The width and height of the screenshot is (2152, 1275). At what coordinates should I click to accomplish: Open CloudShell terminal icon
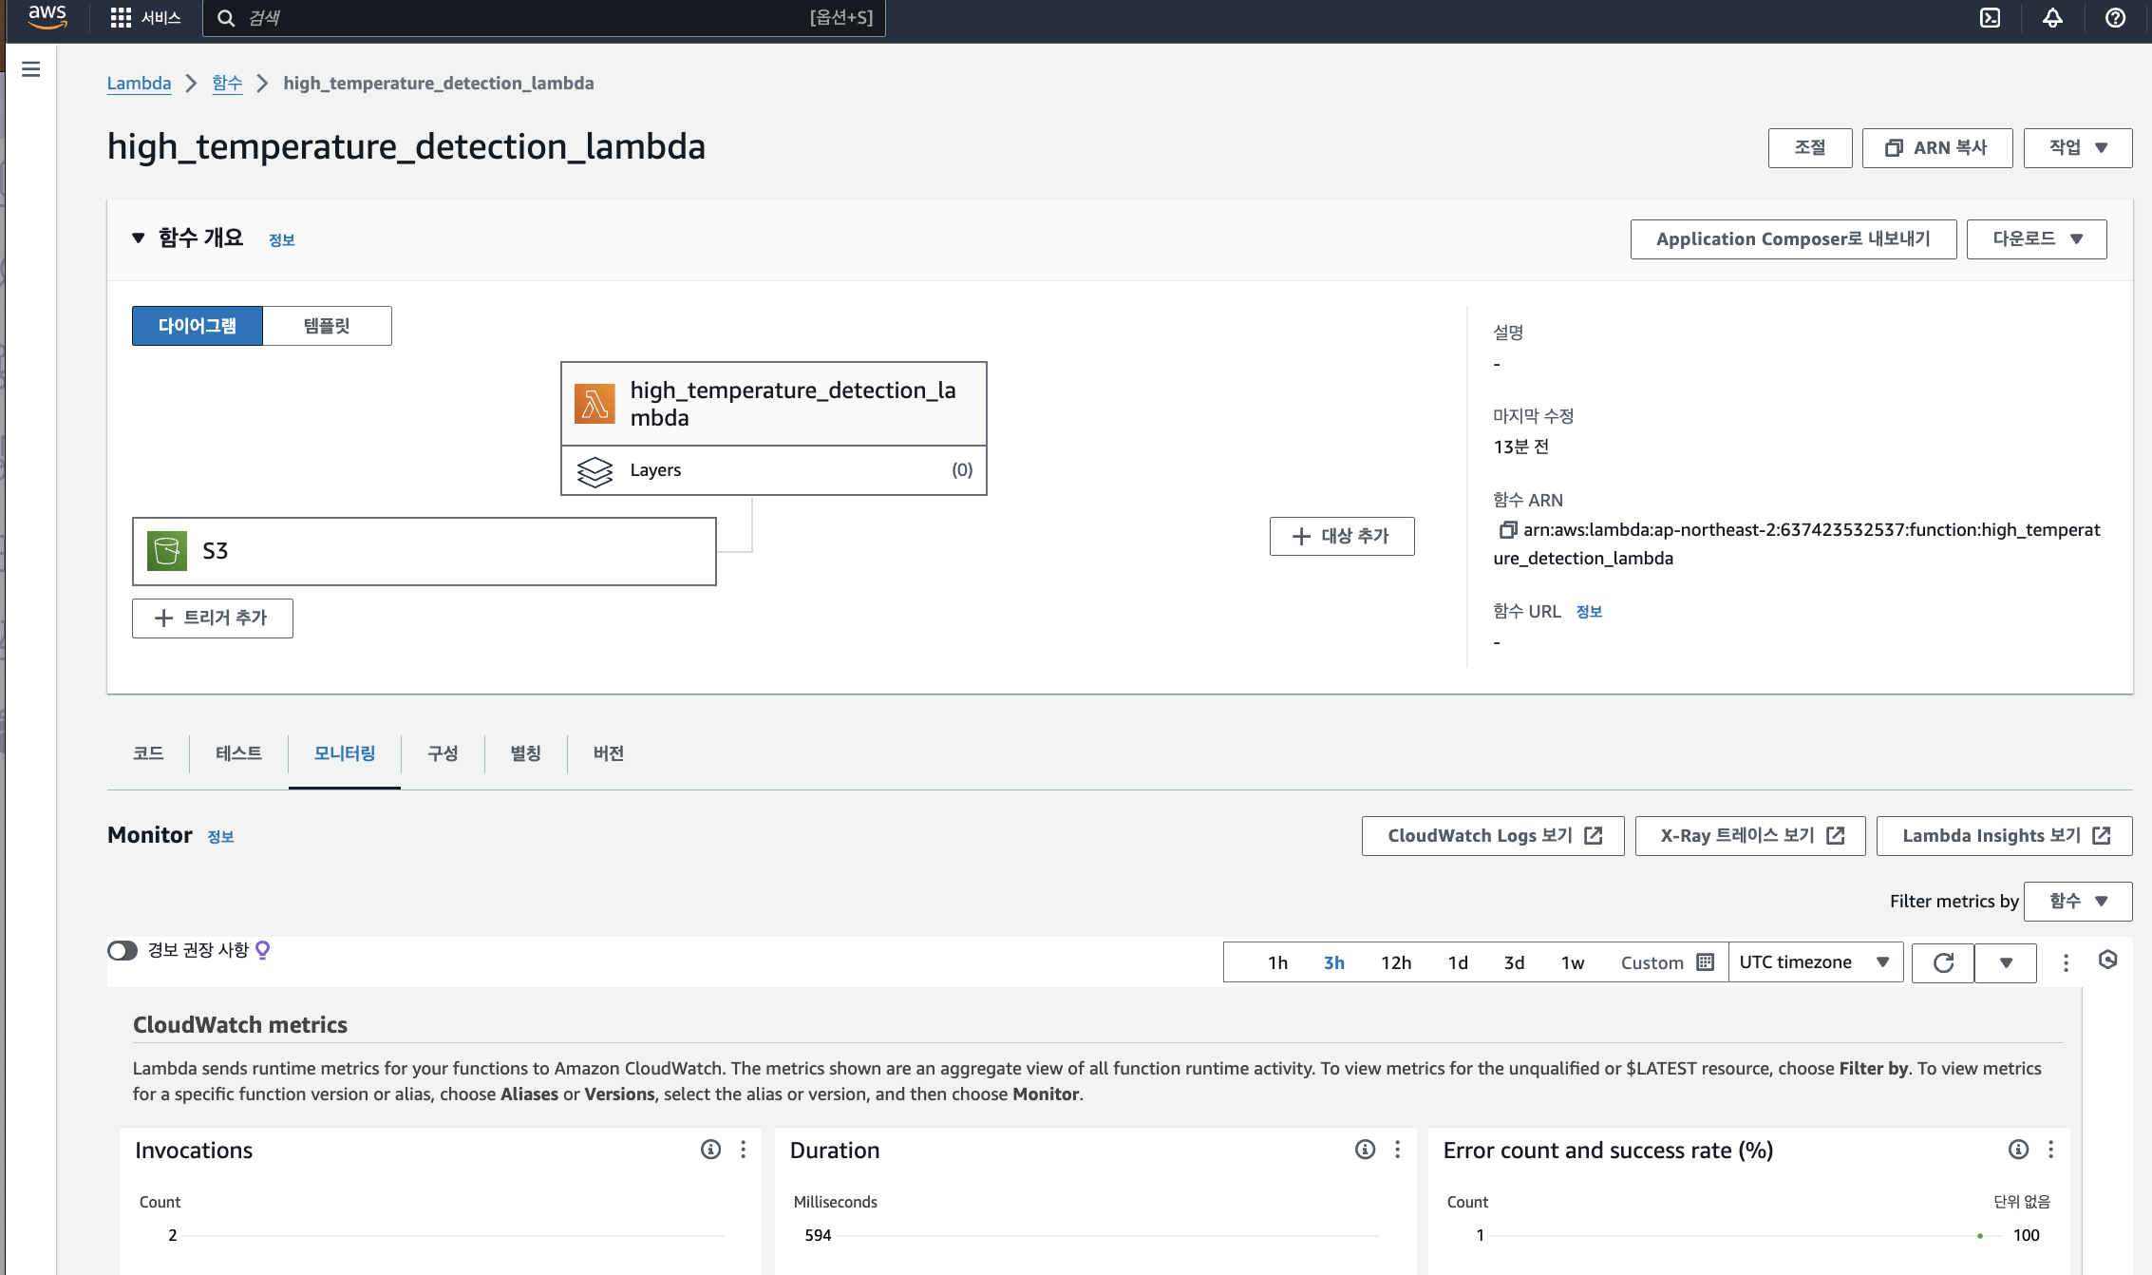[1990, 18]
